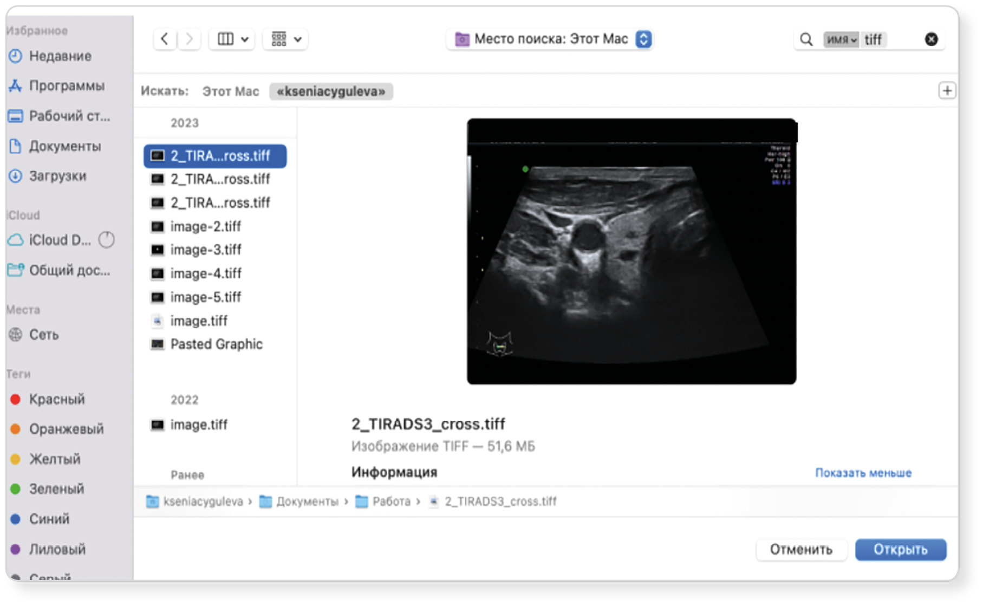
Task: Open the column view mode dropdown
Action: 232,39
